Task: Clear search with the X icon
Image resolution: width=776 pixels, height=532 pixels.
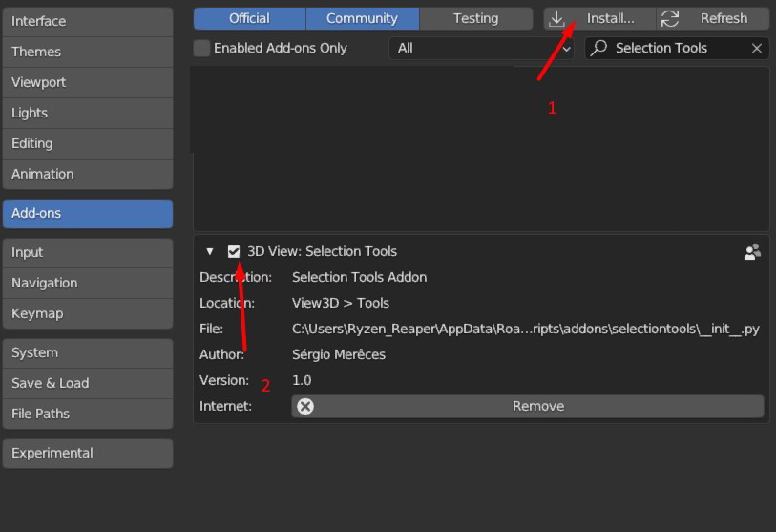Action: click(757, 48)
